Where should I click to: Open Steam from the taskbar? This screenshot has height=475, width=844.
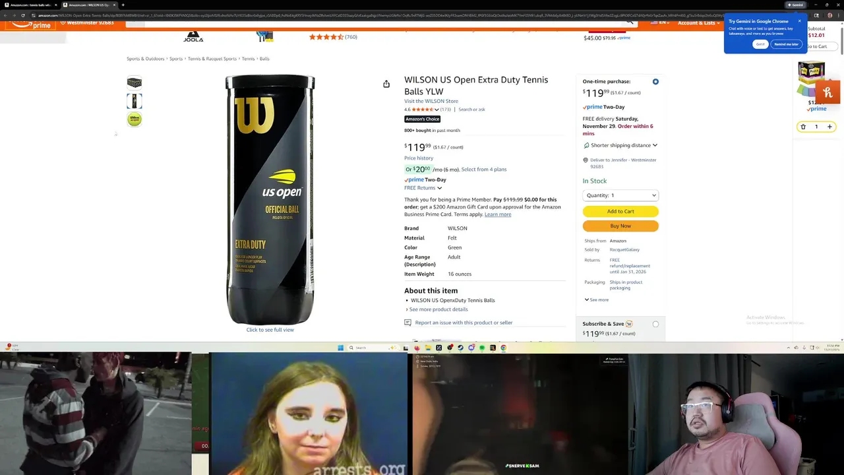pos(460,348)
